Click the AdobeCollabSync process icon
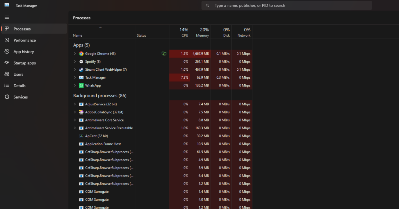399x209 pixels. 81,112
